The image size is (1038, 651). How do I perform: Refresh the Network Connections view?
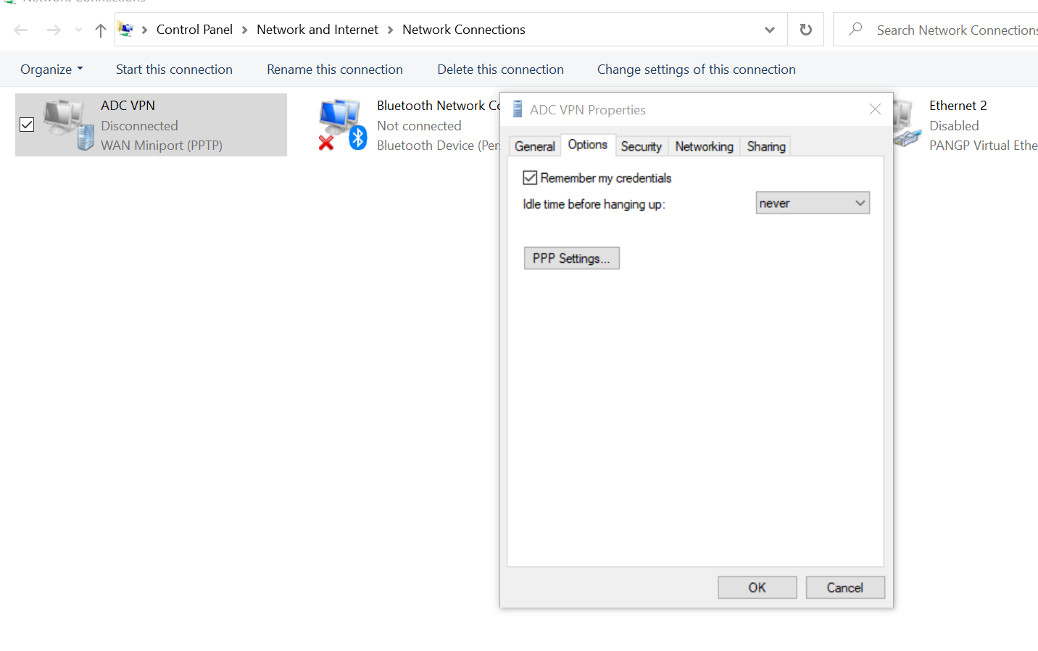coord(805,30)
